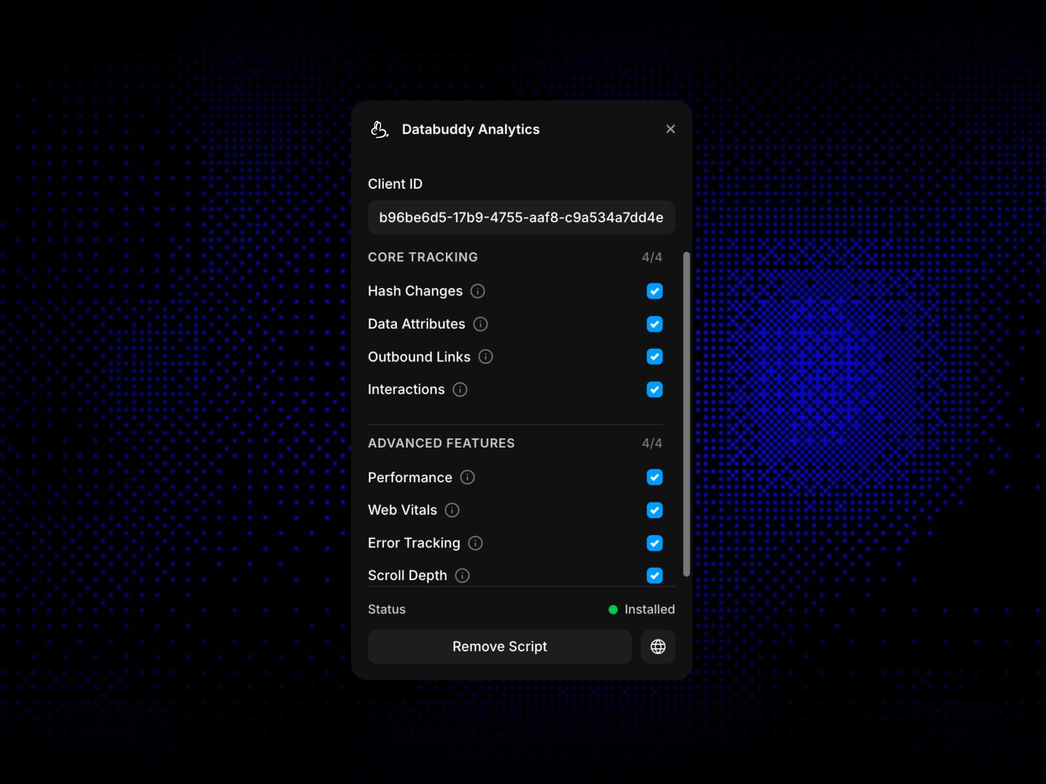Click the Client ID input field
Image resolution: width=1046 pixels, height=784 pixels.
(x=522, y=218)
